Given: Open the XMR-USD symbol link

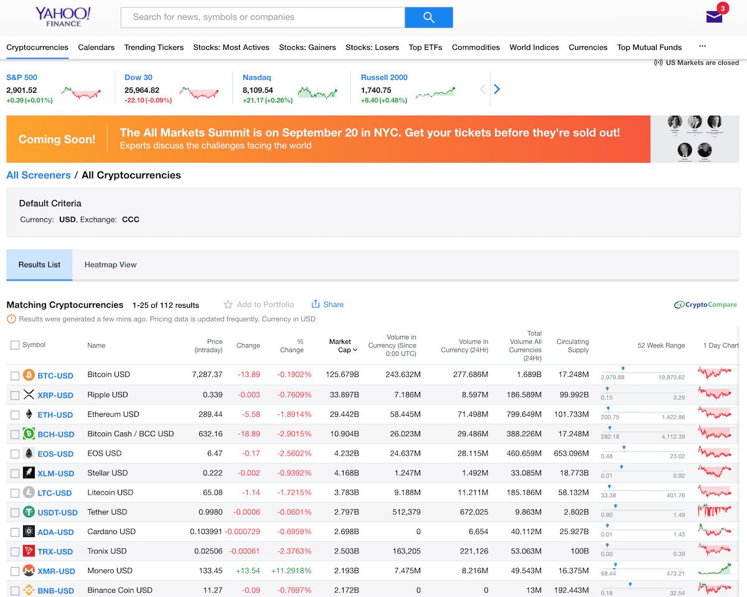Looking at the screenshot, I should click(57, 571).
